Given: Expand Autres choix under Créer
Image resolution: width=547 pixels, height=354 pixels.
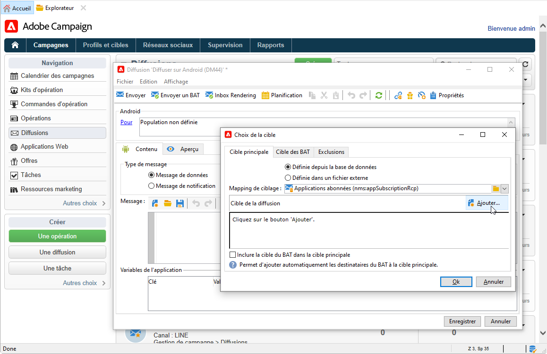Looking at the screenshot, I should 84,283.
